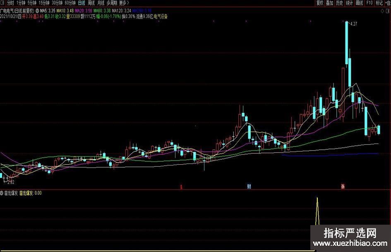The image size is (391, 252).
Task: Click the 流通9.36亿 float value
Action: (144, 17)
